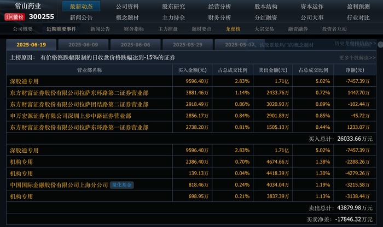383x227 pixels.
Task: Open the 股本结构 menu
Action: tap(266, 7)
